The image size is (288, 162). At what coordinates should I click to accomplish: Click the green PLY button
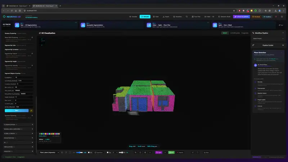(x=171, y=152)
